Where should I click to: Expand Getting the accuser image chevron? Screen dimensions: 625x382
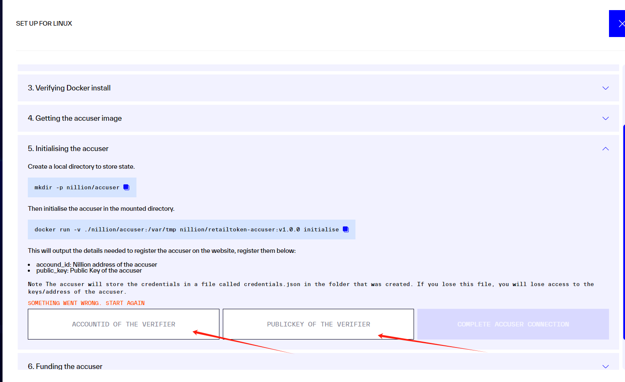coord(605,118)
